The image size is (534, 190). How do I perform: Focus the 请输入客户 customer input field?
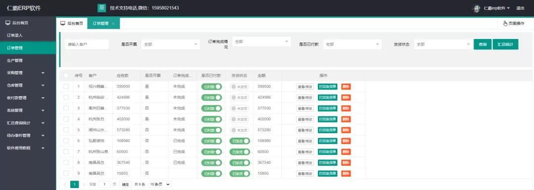pyautogui.click(x=87, y=44)
